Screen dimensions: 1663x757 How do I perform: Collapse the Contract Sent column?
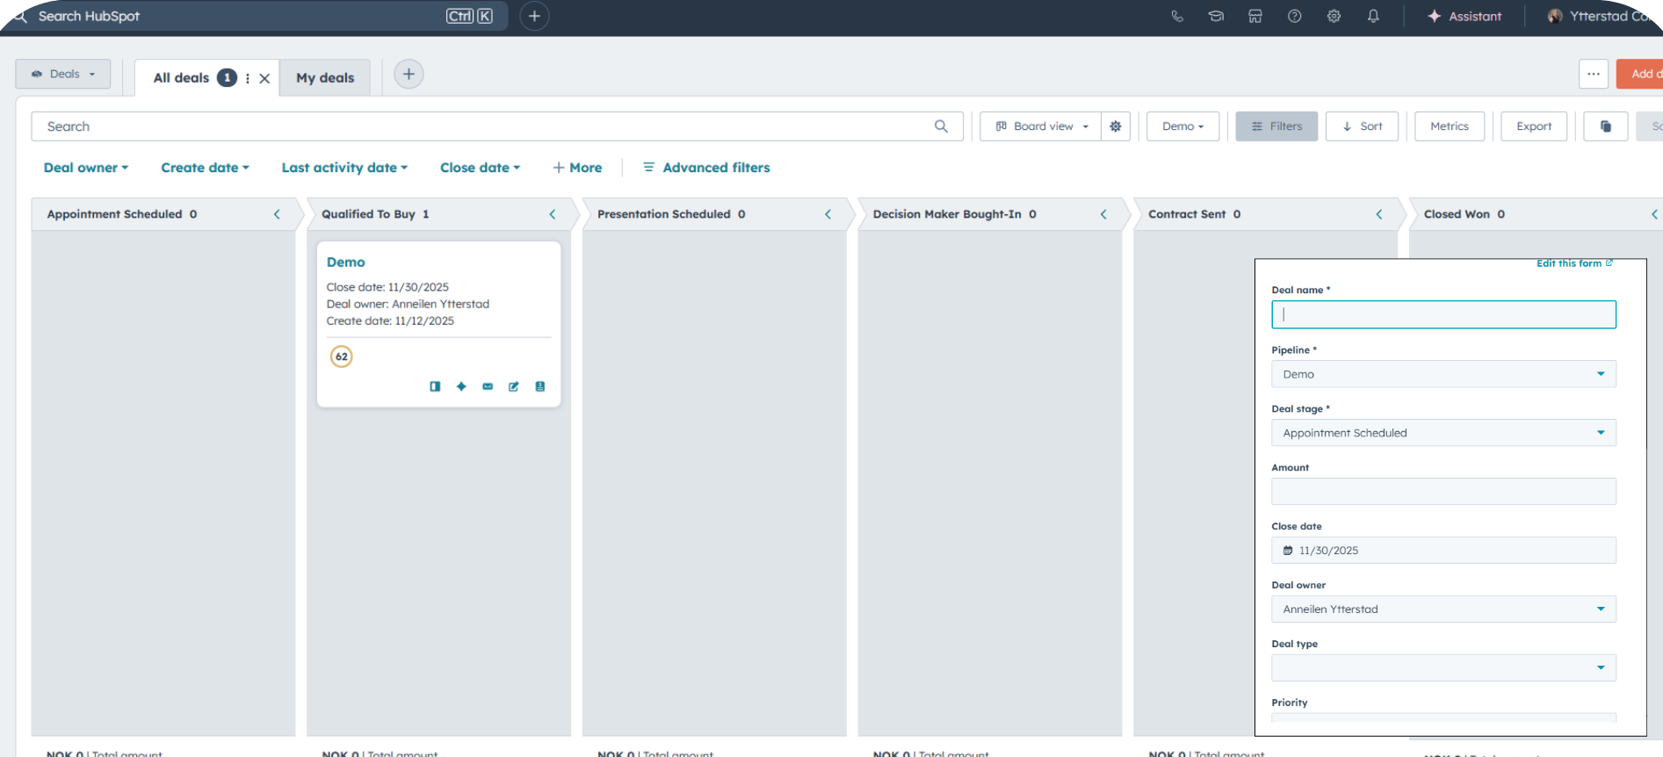[1379, 214]
